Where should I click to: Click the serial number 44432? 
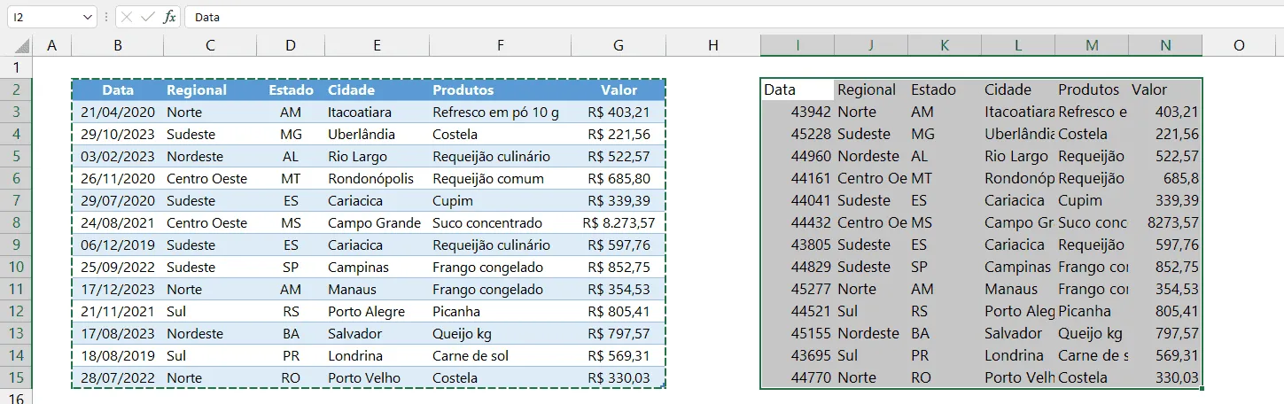click(798, 222)
